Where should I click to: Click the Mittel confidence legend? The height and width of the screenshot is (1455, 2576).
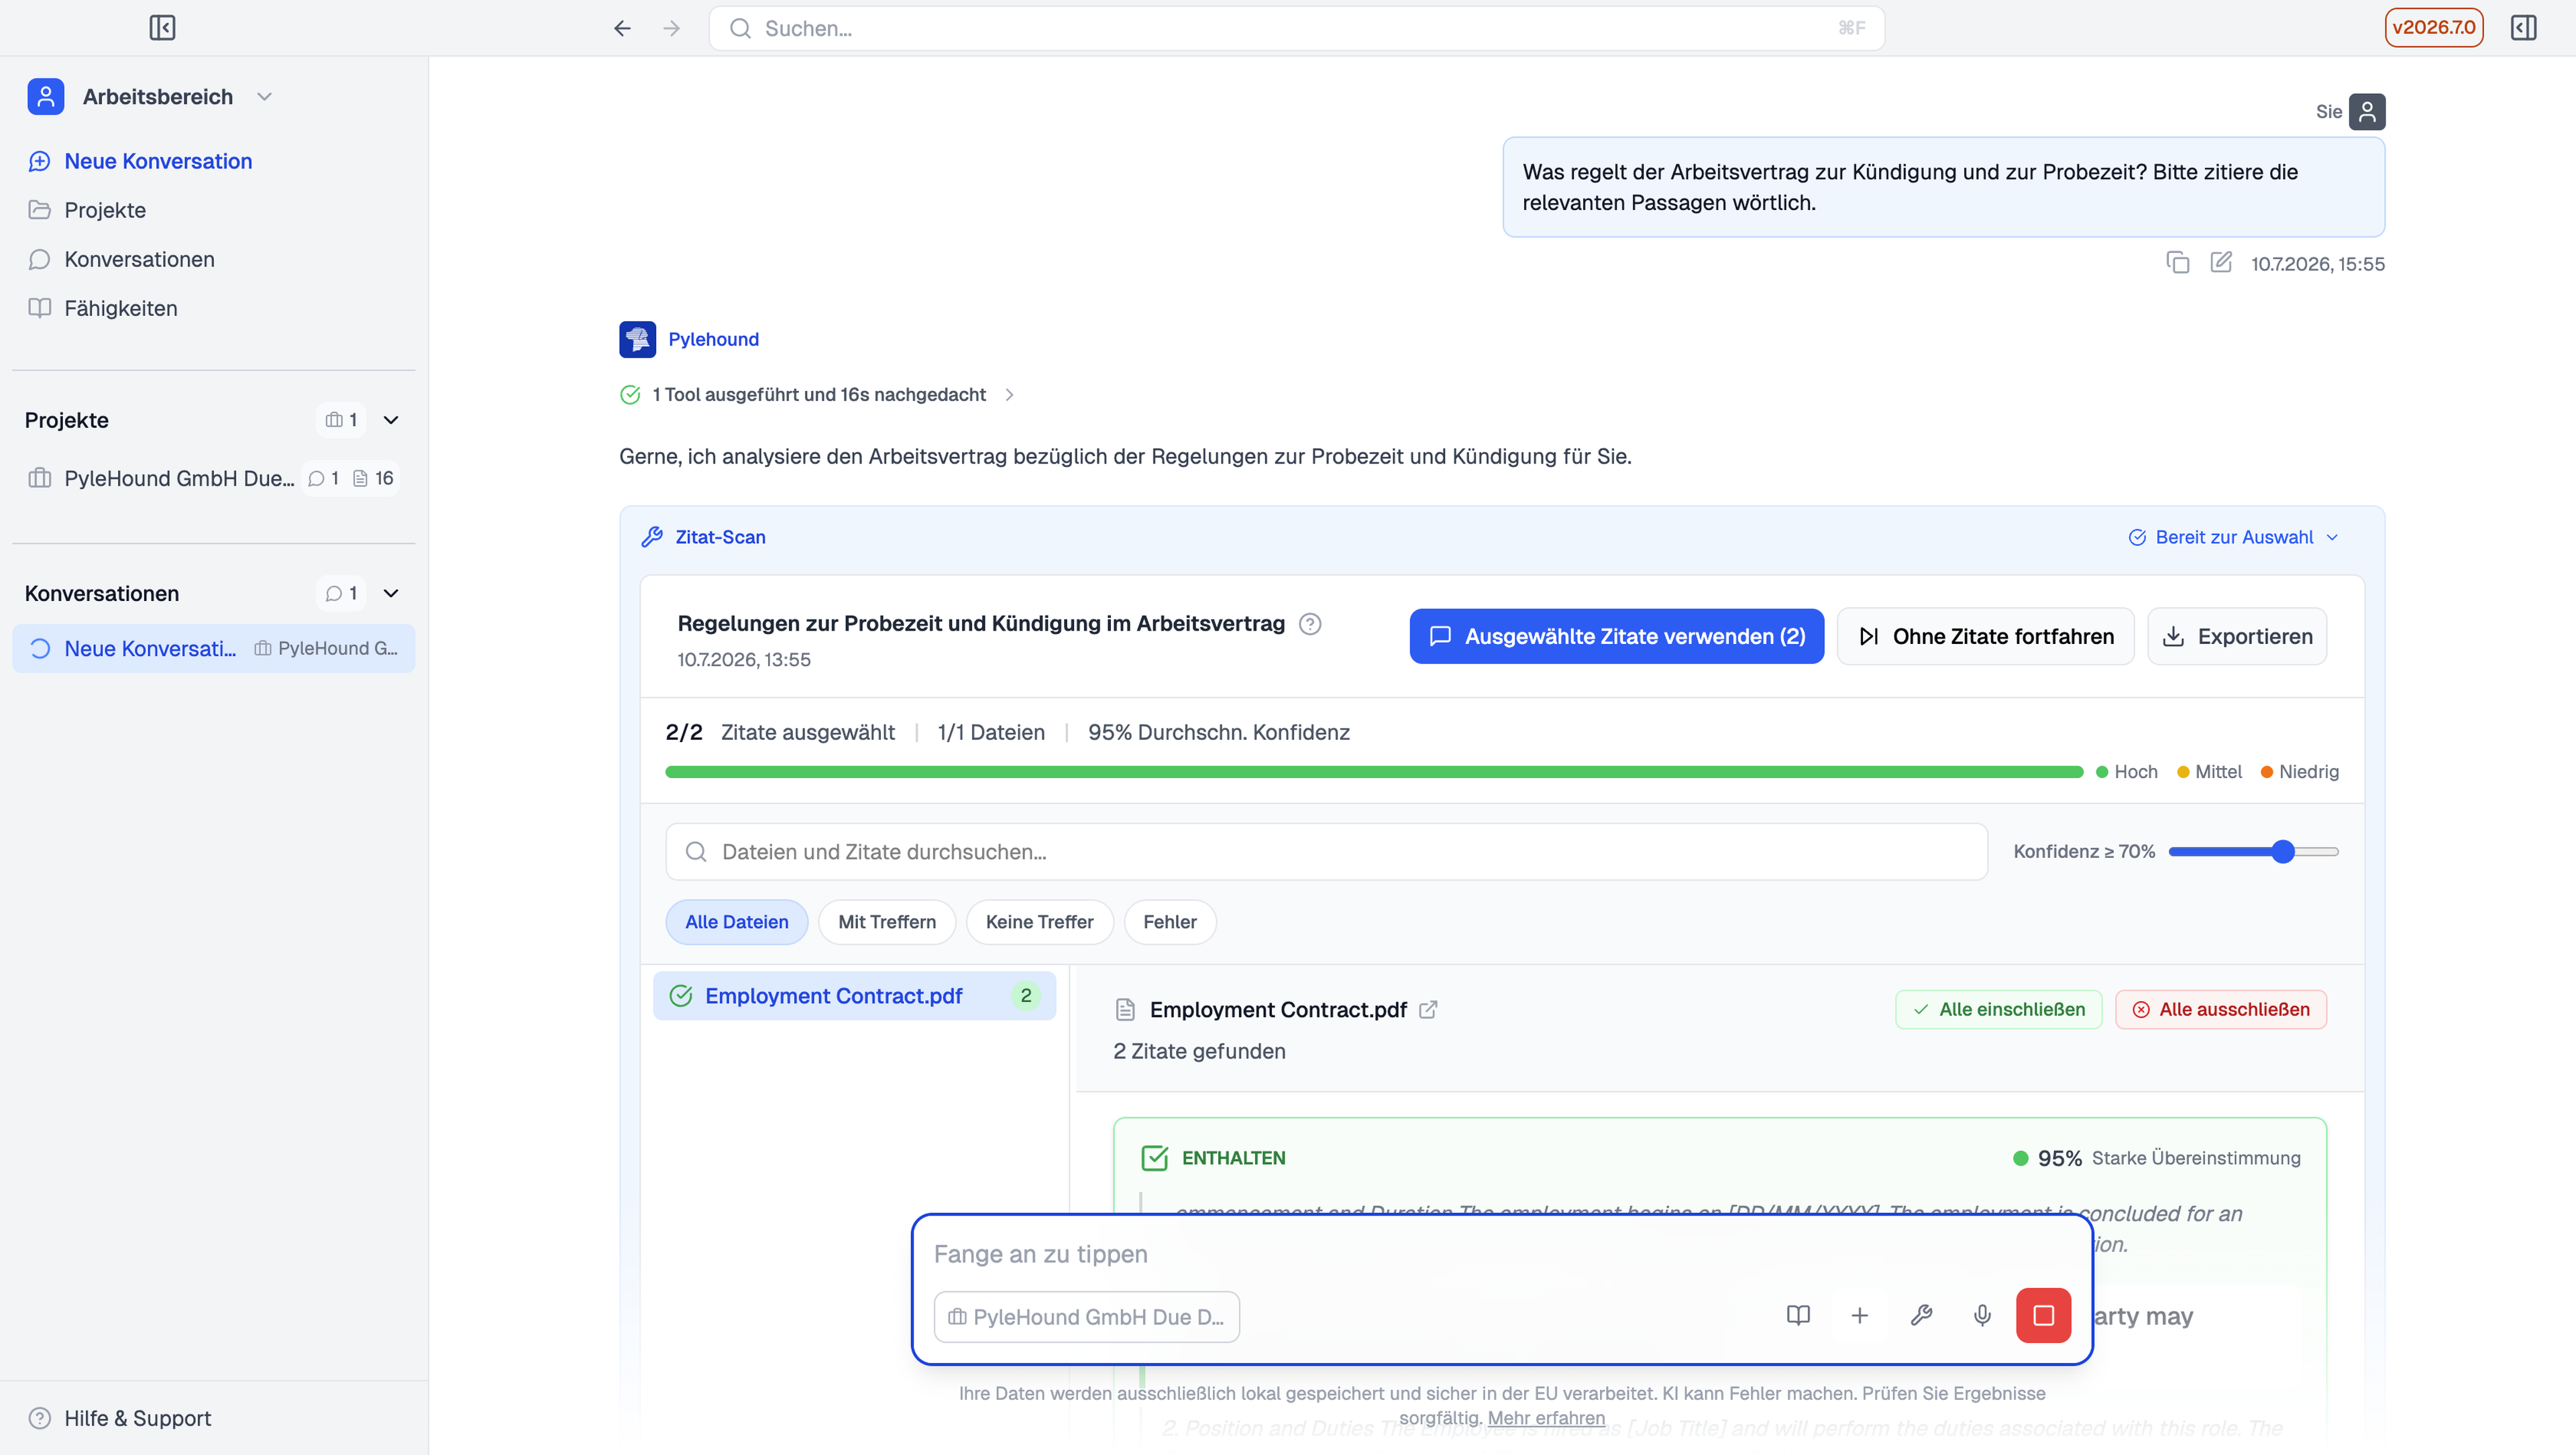tap(2209, 772)
